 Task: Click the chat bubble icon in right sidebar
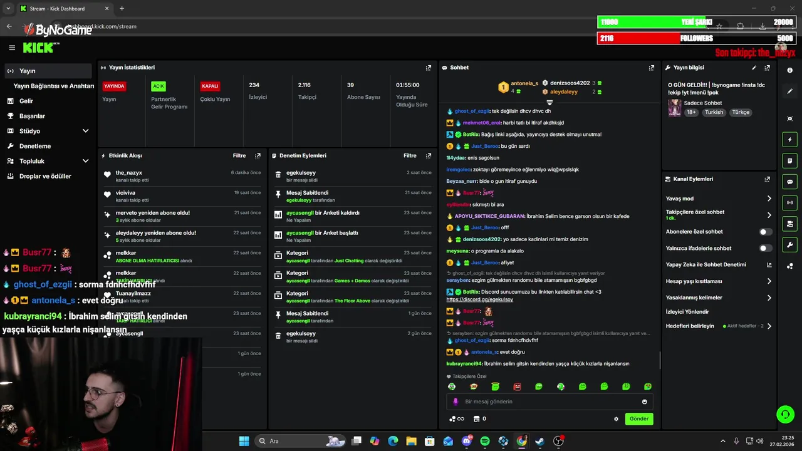(x=789, y=182)
